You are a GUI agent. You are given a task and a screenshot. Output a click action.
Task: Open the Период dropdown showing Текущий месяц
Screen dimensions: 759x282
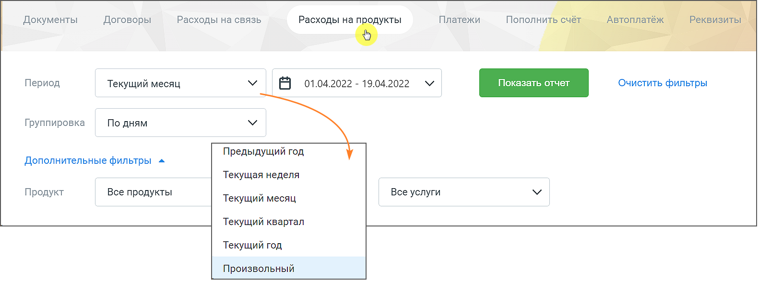tap(180, 83)
